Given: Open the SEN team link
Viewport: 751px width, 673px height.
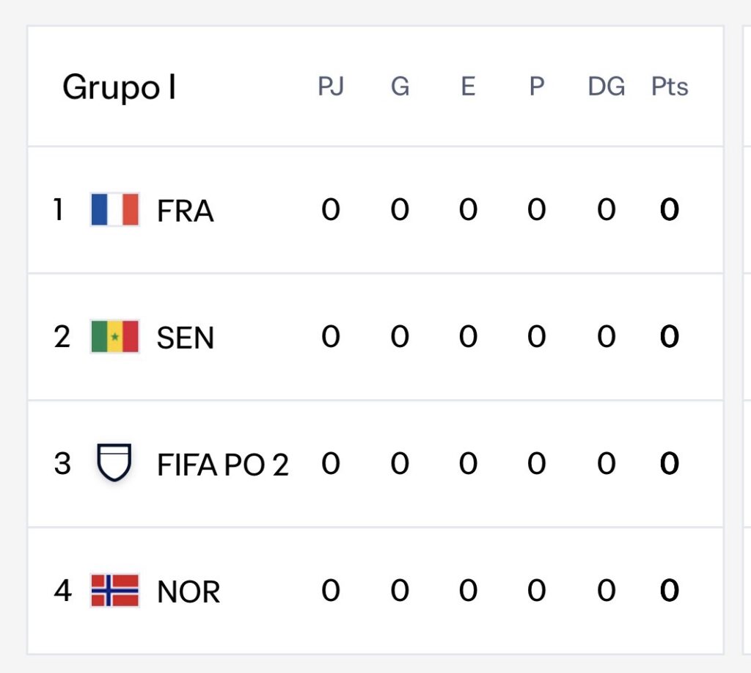Looking at the screenshot, I should (186, 338).
